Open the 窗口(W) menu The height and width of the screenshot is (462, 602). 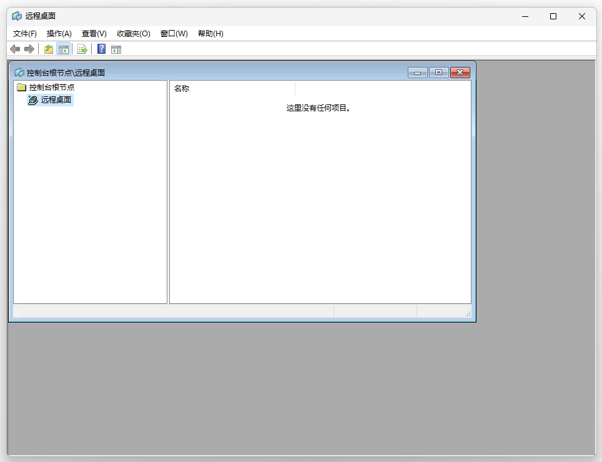[x=174, y=34]
